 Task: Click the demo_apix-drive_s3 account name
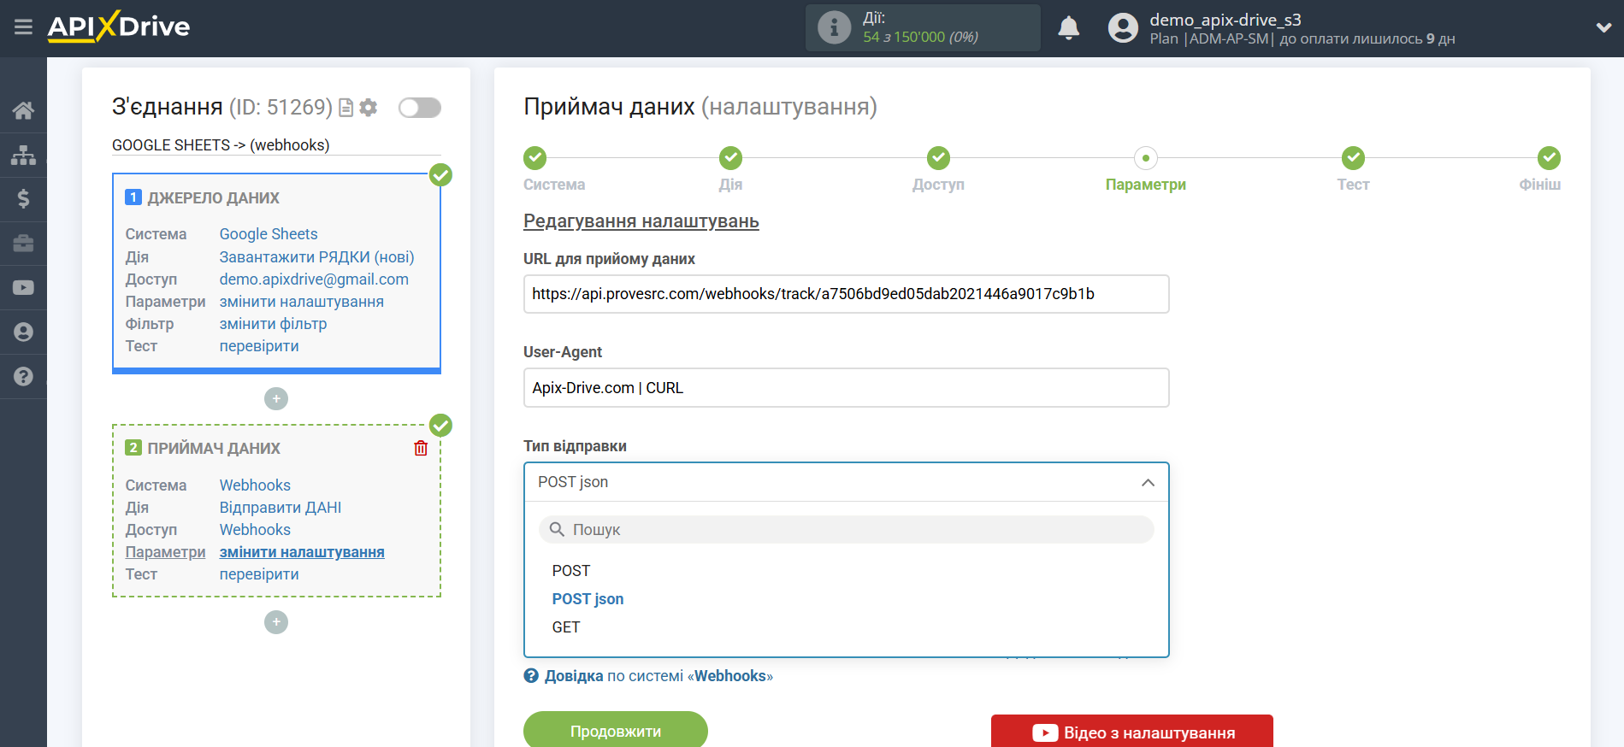[x=1225, y=20]
